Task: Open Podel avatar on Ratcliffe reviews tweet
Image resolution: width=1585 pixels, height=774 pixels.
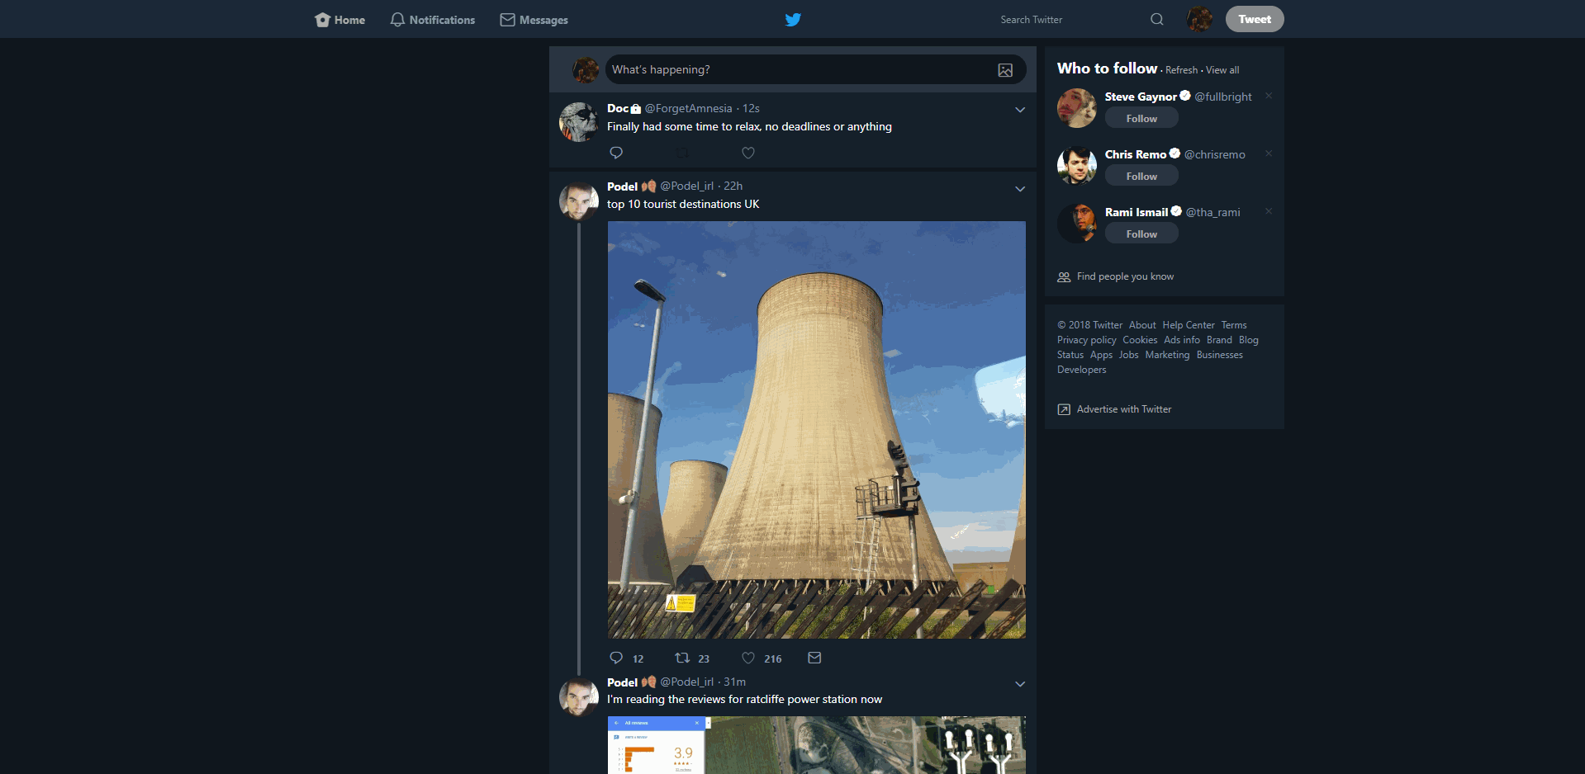Action: [x=579, y=697]
